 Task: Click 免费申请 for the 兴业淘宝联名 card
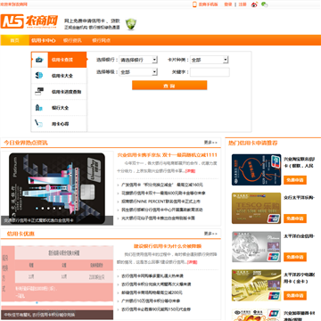[295, 180]
